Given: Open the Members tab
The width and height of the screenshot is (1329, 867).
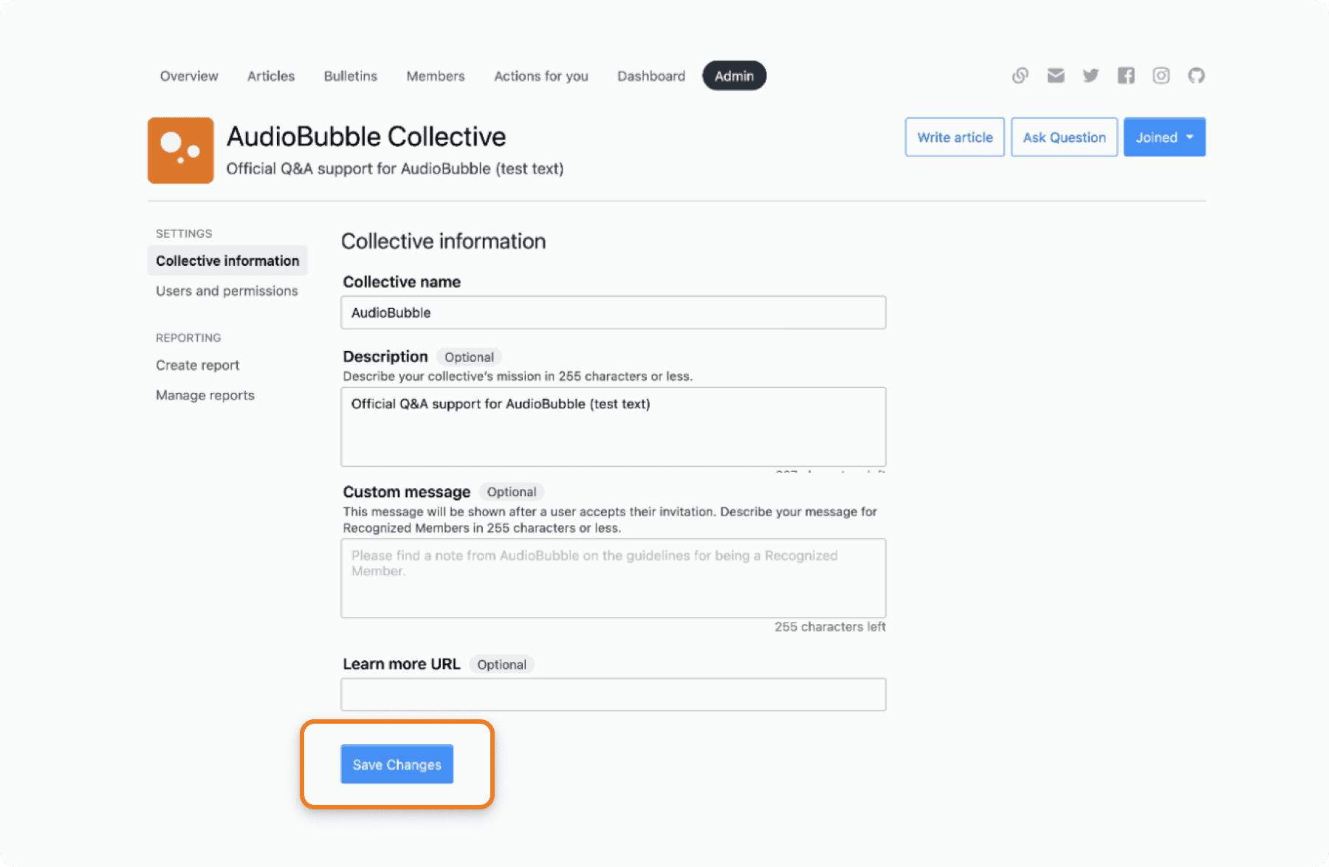Looking at the screenshot, I should click(x=436, y=76).
